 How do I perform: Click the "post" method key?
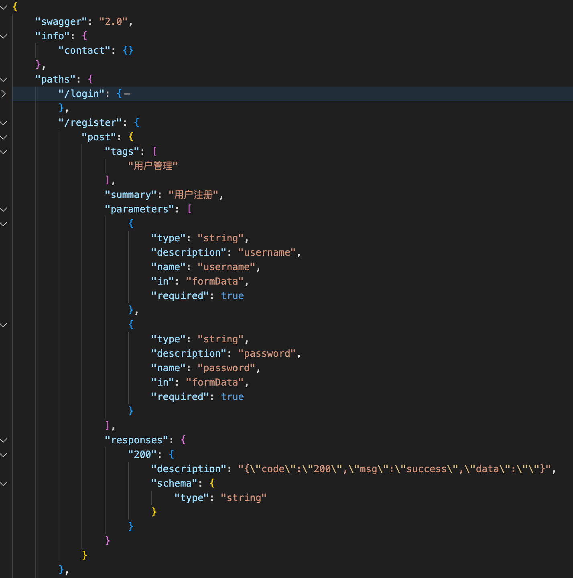tap(99, 137)
